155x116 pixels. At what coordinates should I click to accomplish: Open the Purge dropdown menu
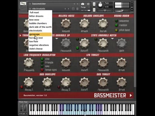85,7
